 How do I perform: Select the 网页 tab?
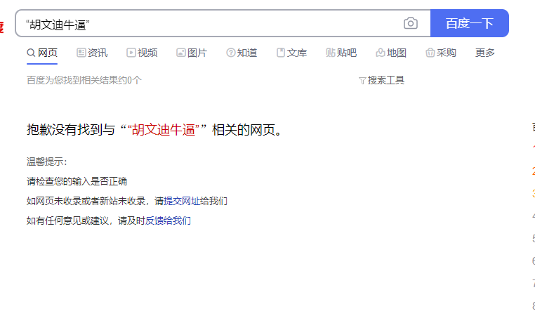tap(42, 53)
